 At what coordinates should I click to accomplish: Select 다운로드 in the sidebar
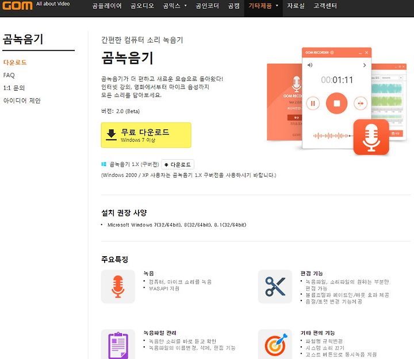point(15,63)
